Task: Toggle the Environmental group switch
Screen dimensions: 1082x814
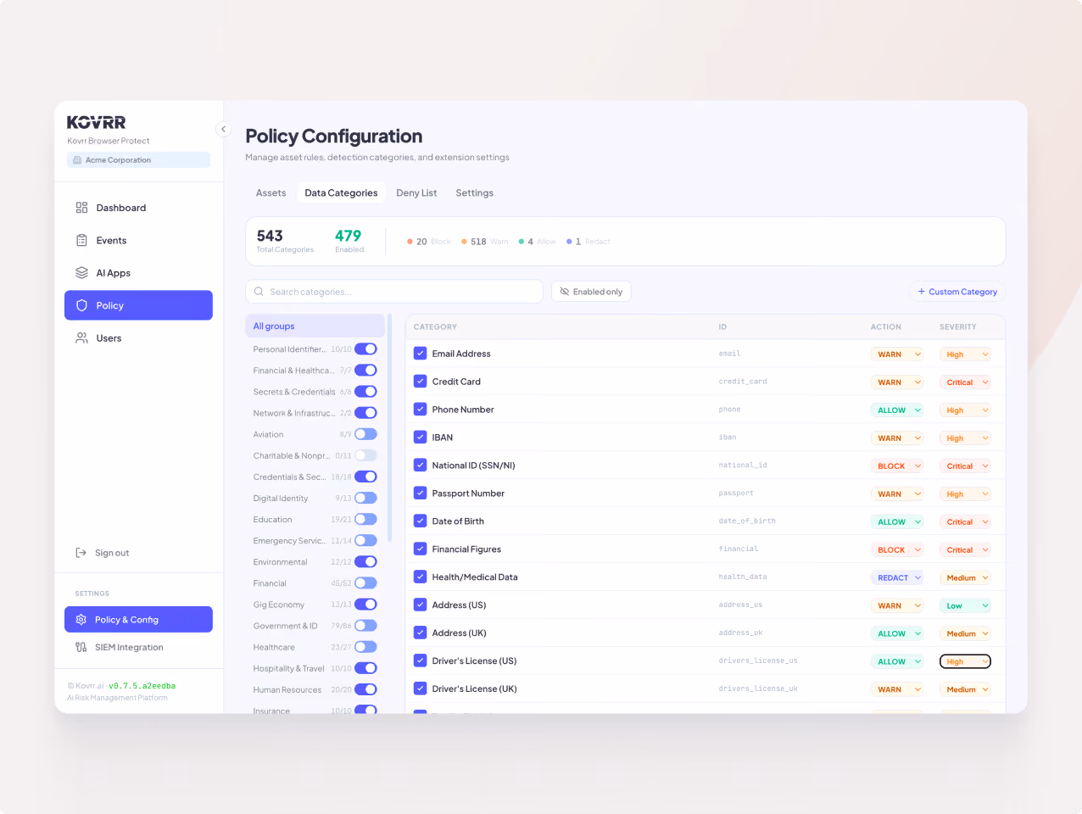Action: point(365,561)
